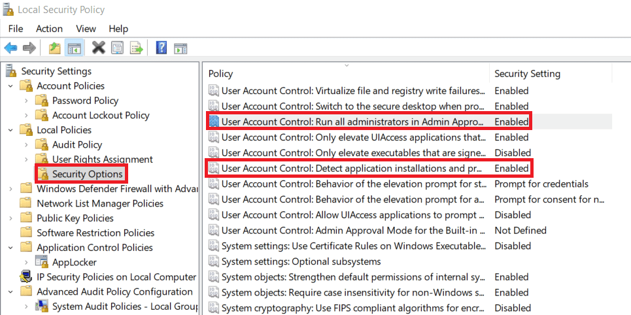Collapse the Account Policies tree node
Screen dimensions: 631x315
(10, 86)
